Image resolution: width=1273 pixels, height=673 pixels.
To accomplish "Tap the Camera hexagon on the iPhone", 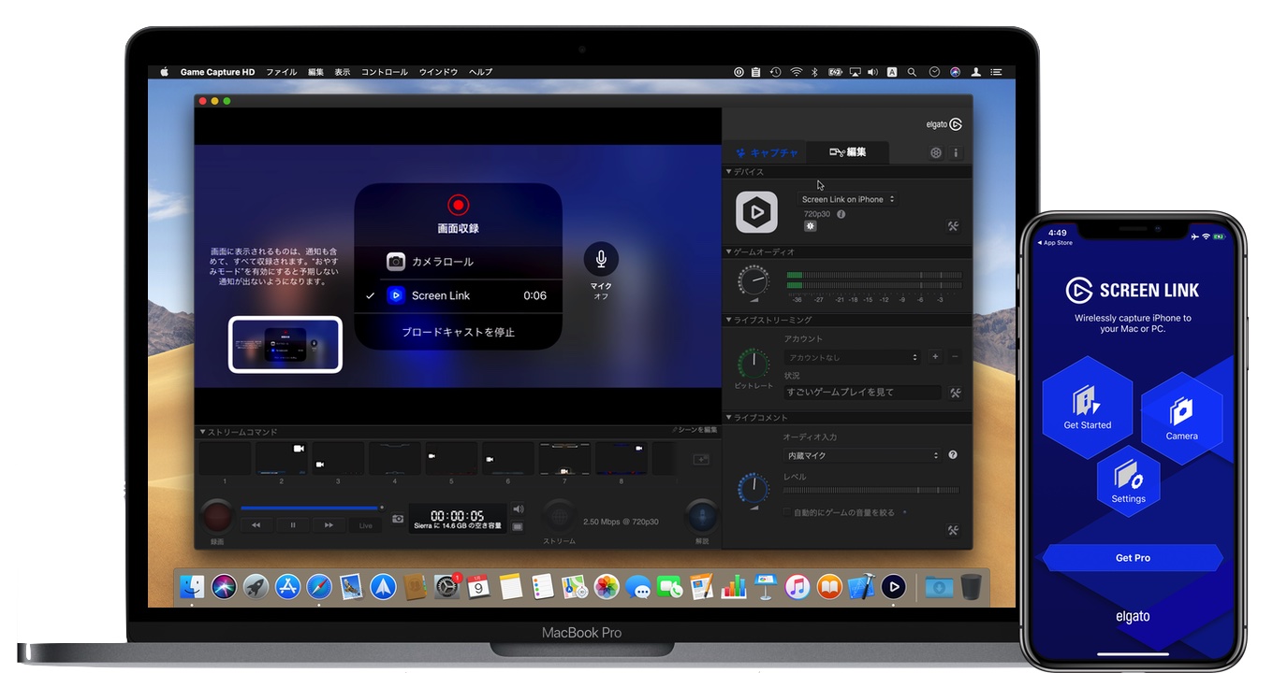I will [x=1181, y=418].
